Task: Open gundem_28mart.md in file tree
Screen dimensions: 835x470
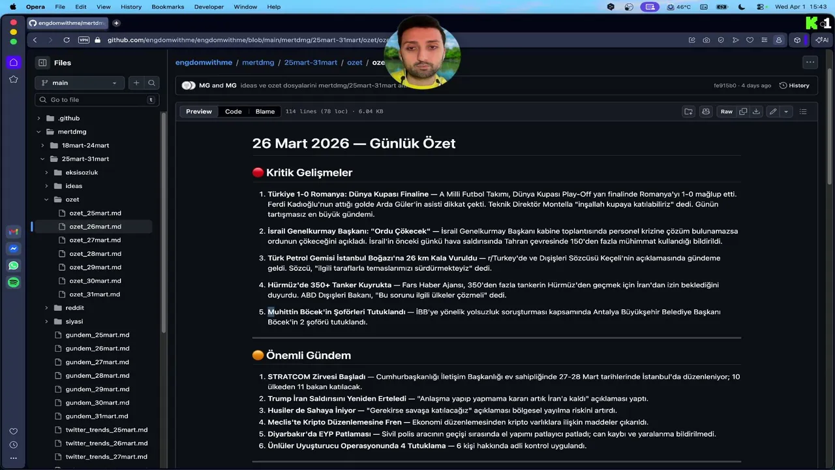Action: (x=97, y=375)
